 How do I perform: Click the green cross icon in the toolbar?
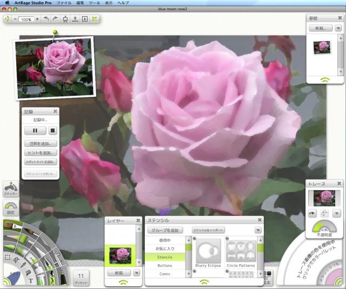95,19
